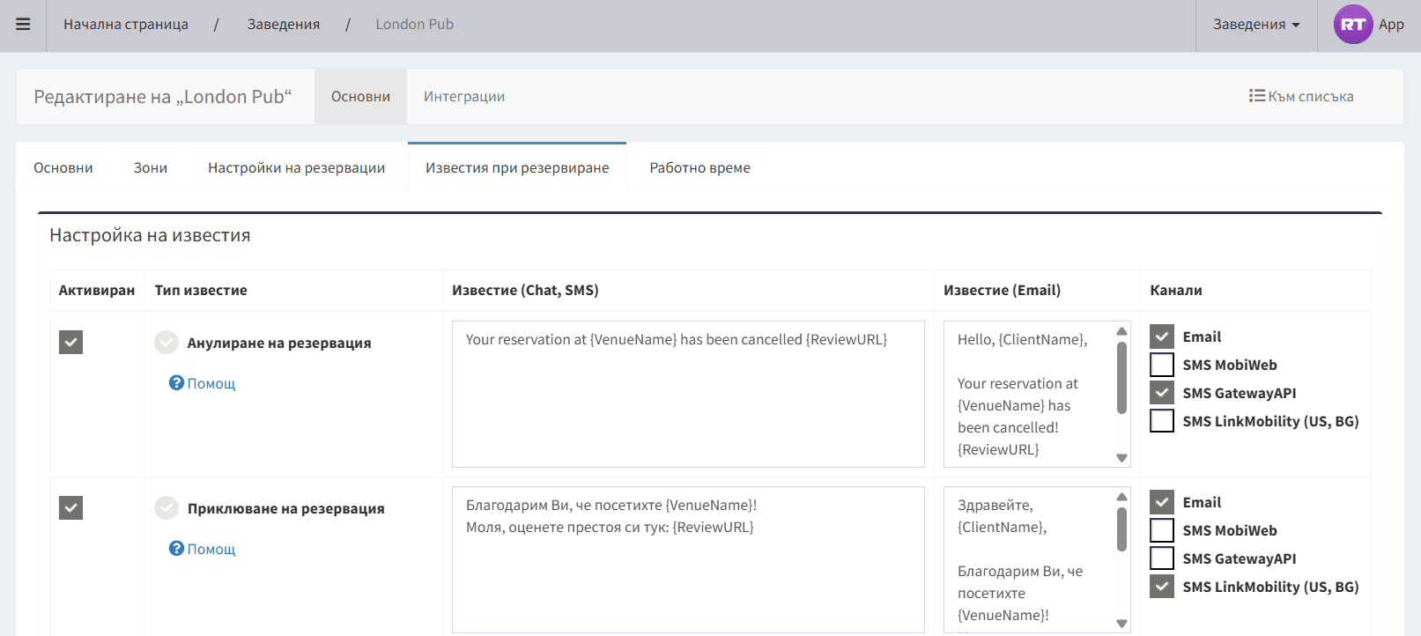Open the App user account menu
Screen dimensions: 1421x636
(1391, 25)
